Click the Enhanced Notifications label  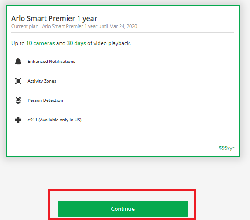51,62
